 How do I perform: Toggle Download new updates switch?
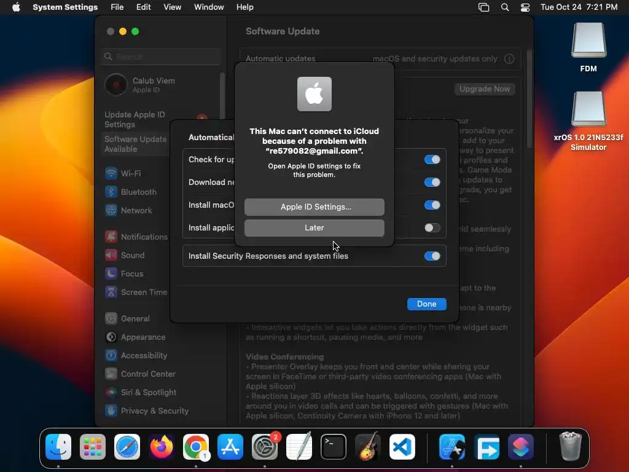point(432,182)
